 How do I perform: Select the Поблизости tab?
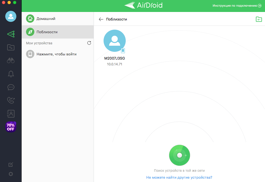point(47,32)
